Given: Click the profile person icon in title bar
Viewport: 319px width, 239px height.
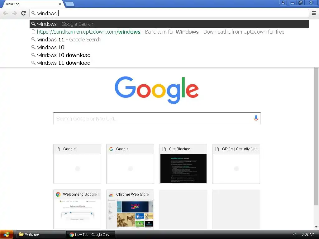Looking at the screenshot, I should point(283,2).
